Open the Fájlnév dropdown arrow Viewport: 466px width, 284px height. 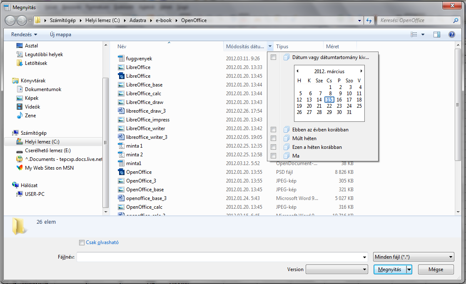point(365,257)
